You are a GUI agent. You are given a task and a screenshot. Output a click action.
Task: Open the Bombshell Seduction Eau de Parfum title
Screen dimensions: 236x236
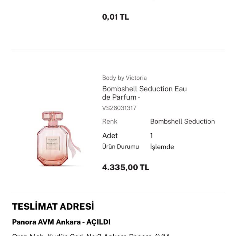144,93
